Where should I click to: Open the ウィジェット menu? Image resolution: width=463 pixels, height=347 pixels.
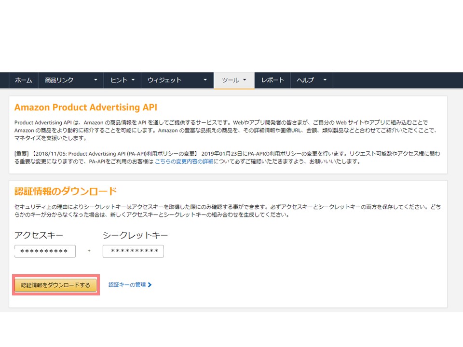[164, 80]
